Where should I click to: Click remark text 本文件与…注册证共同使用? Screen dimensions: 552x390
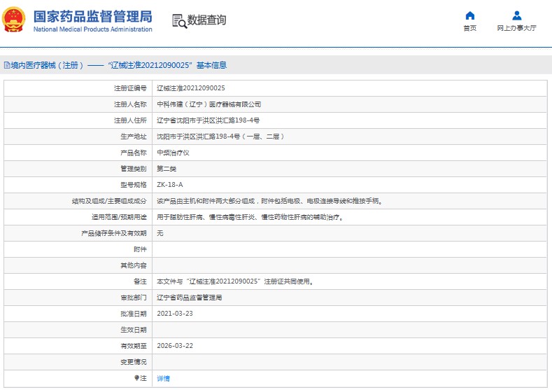235,281
